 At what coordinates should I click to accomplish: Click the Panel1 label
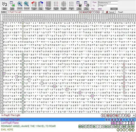point(120,12)
